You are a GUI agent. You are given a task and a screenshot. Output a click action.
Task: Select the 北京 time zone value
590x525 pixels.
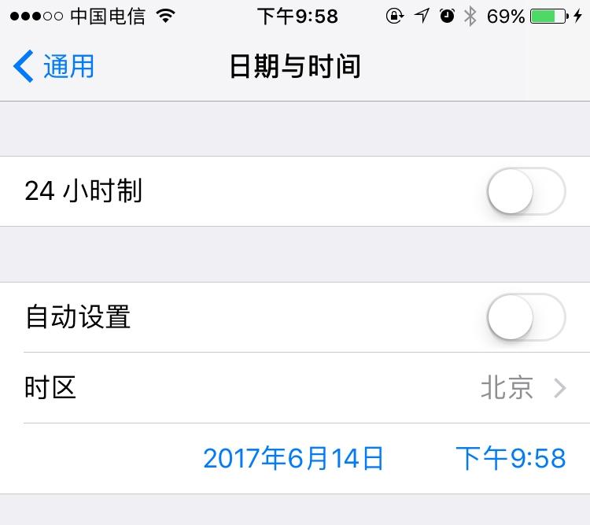[507, 387]
